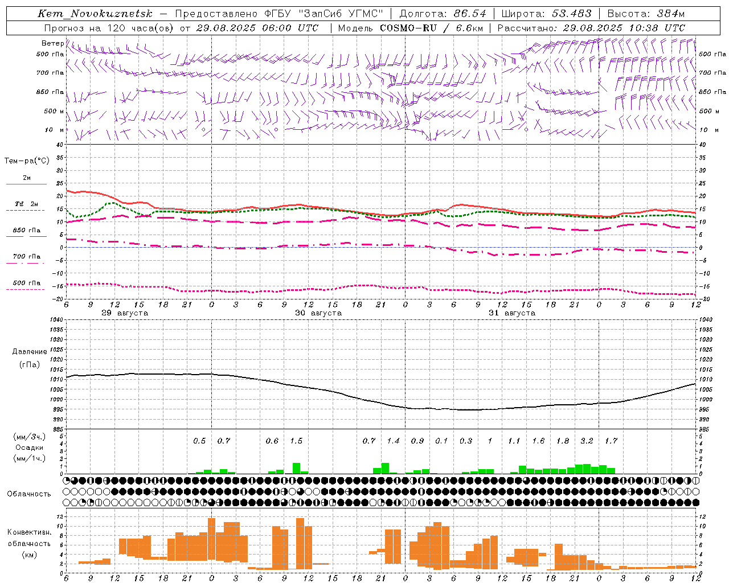Click the header value "Широта: 53.483"
The image size is (729, 583).
tap(546, 14)
